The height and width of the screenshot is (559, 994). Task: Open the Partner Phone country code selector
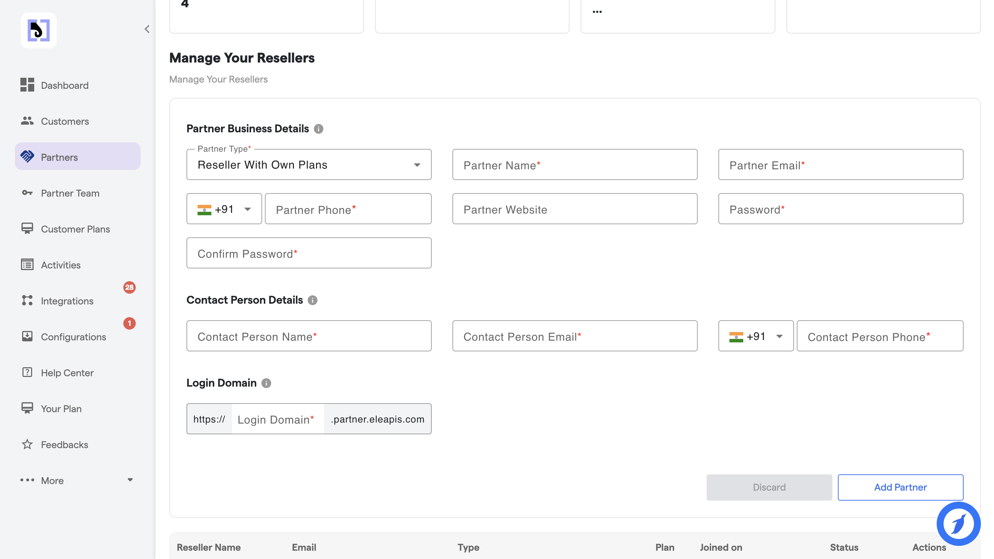[x=224, y=209]
